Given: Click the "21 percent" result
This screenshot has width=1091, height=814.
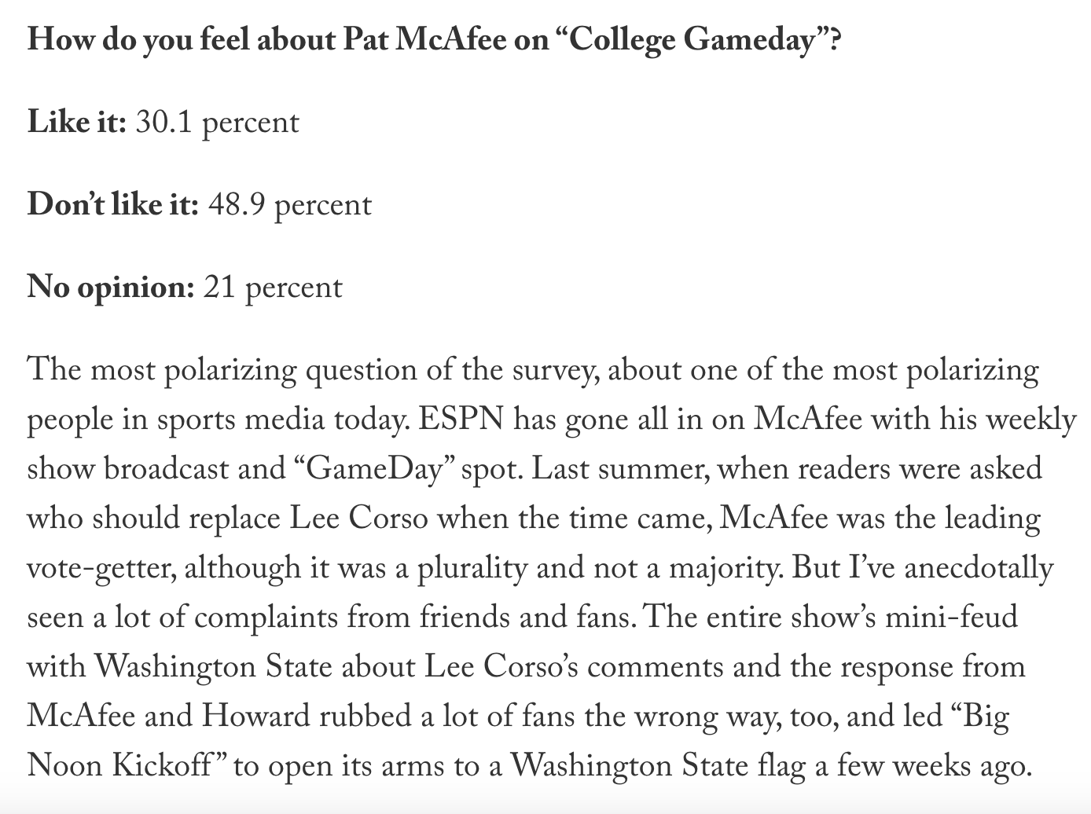Looking at the screenshot, I should (273, 287).
